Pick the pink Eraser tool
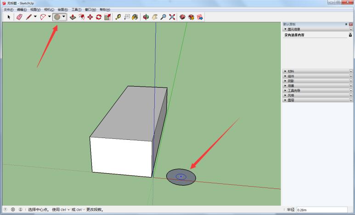Screen dimensions: 355x215 point(19,17)
